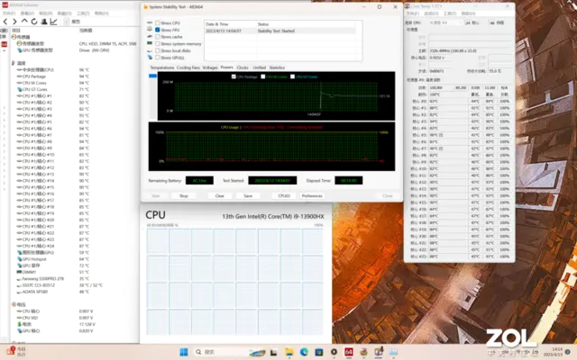Open the Core Temp 选项 menu
This screenshot has height=360, width=577.
pos(431,13)
